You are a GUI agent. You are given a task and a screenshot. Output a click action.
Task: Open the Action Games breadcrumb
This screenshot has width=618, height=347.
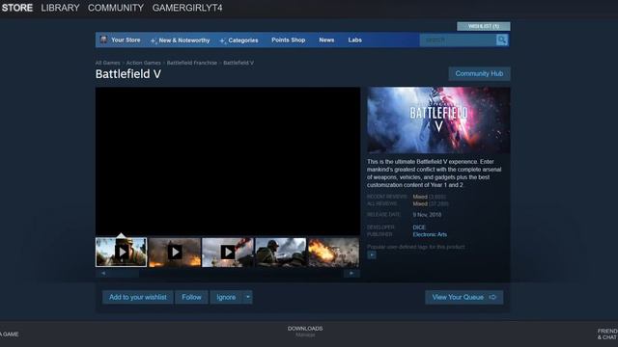tap(144, 63)
